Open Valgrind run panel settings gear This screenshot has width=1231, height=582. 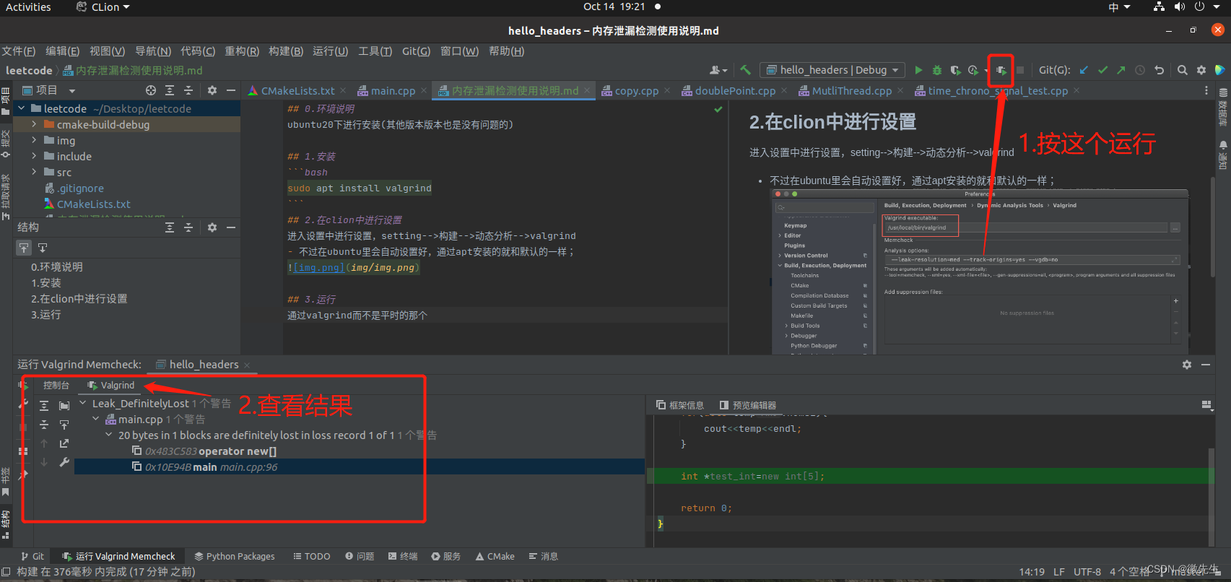click(1187, 365)
